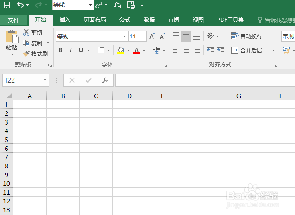Click the wén phonetic guide icon
The height and width of the screenshot is (215, 295).
click(156, 50)
